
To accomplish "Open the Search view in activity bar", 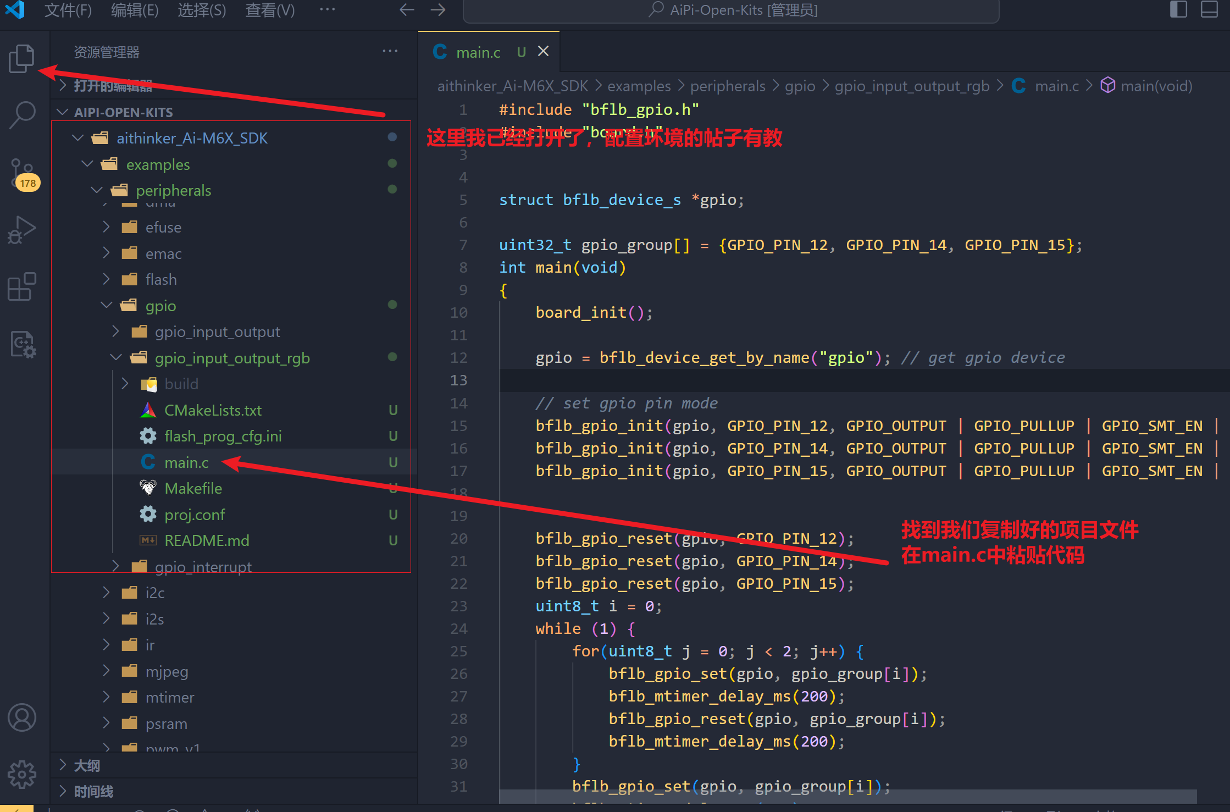I will pos(22,115).
